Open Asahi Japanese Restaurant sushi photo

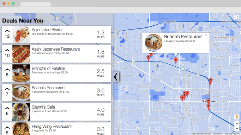(x=21, y=54)
